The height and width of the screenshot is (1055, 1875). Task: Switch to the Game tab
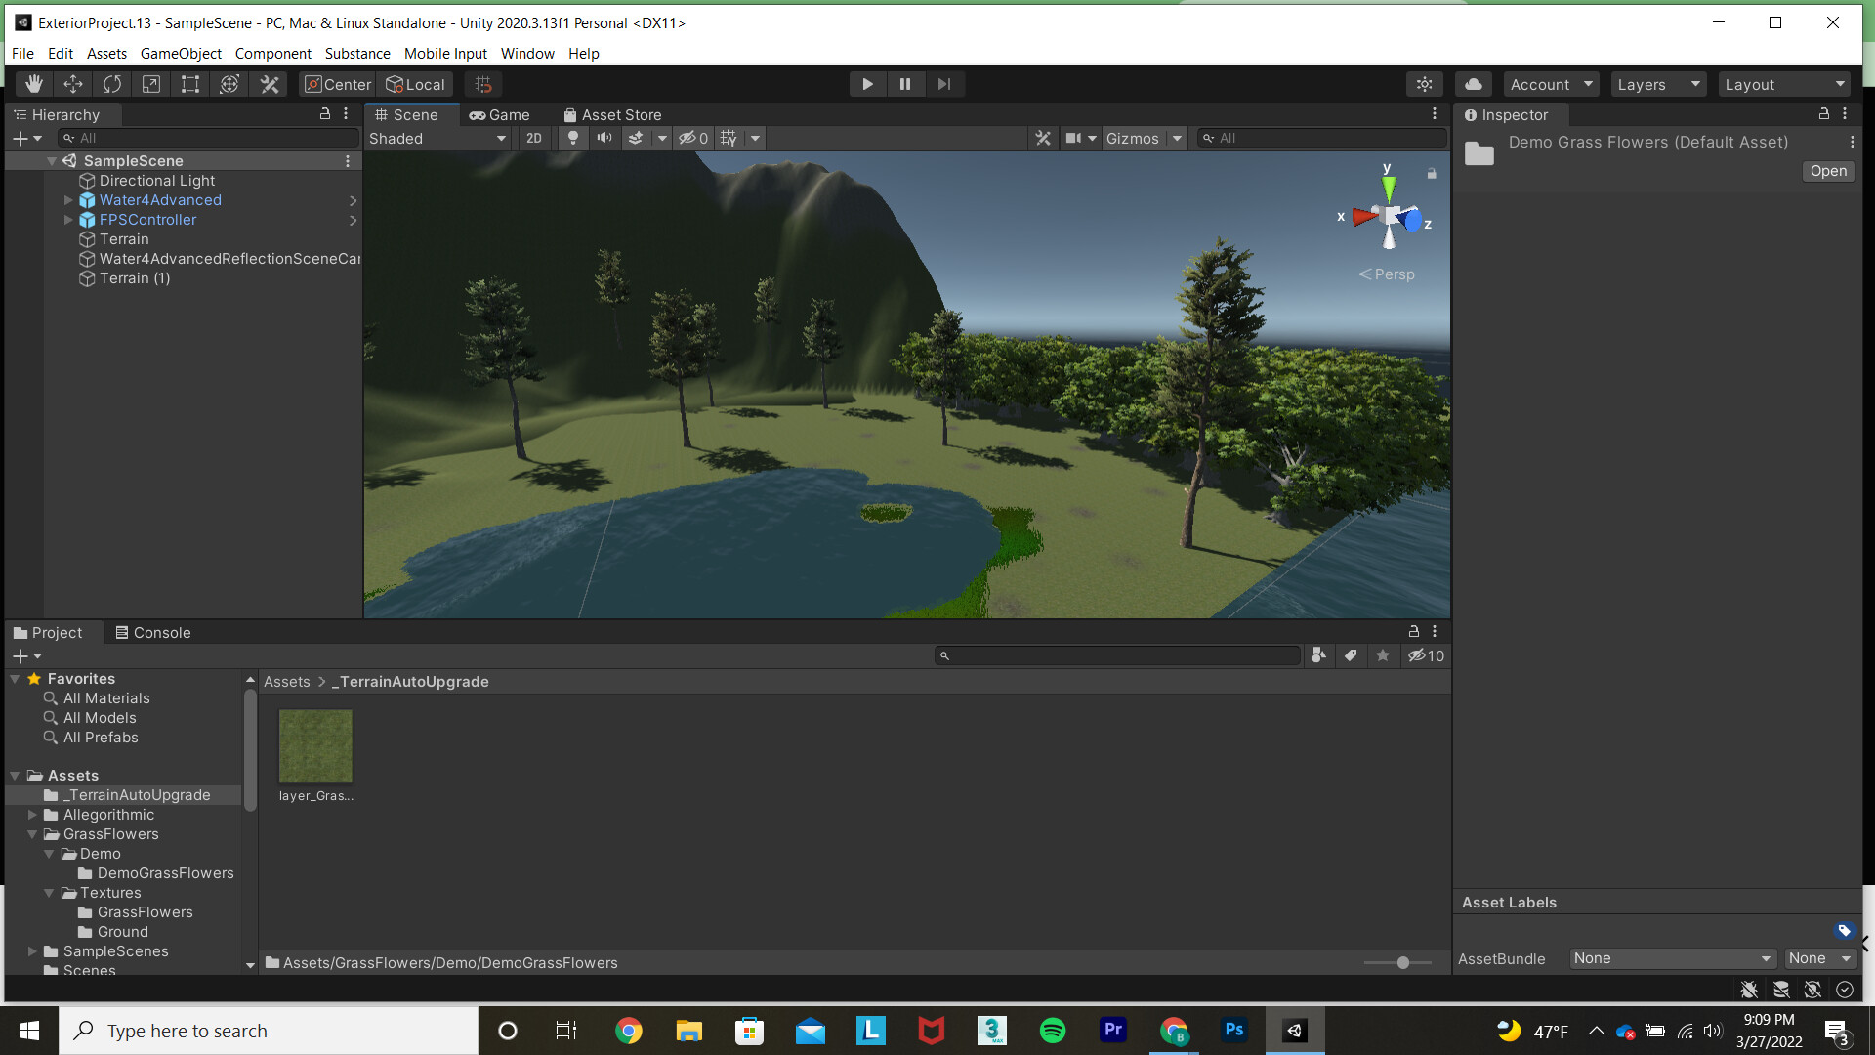500,114
